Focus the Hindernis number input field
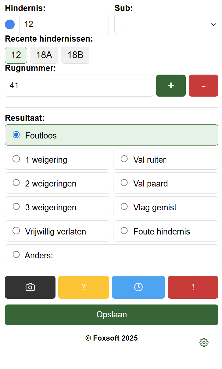This screenshot has width=222, height=369. pyautogui.click(x=64, y=24)
